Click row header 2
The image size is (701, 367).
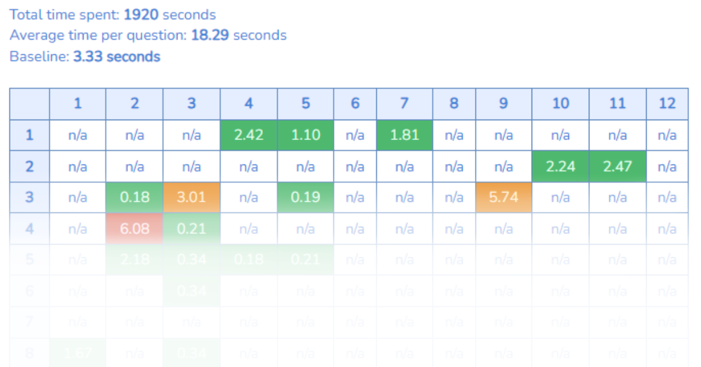coord(29,166)
